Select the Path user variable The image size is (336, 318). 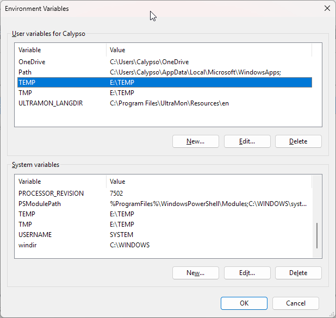(165, 72)
